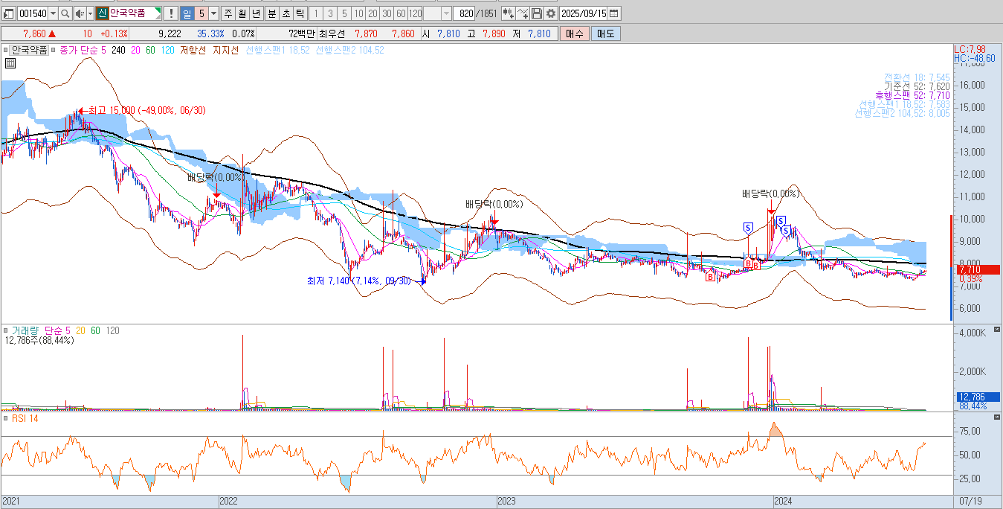
Task: Select the tick (틱) chart tab
Action: click(300, 13)
